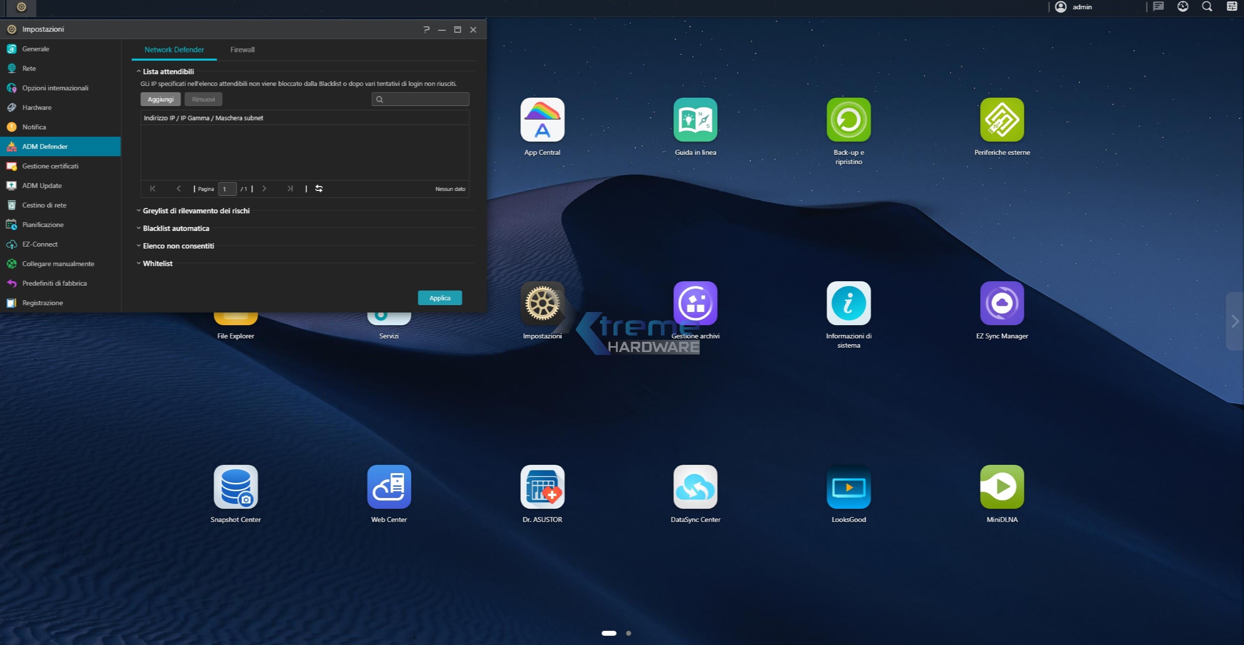This screenshot has width=1244, height=645.
Task: Open the search icon in top bar
Action: point(1207,7)
